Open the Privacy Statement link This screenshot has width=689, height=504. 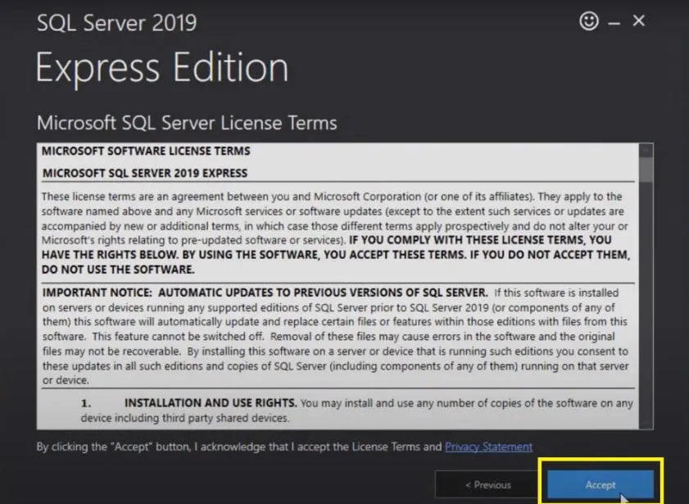(489, 447)
